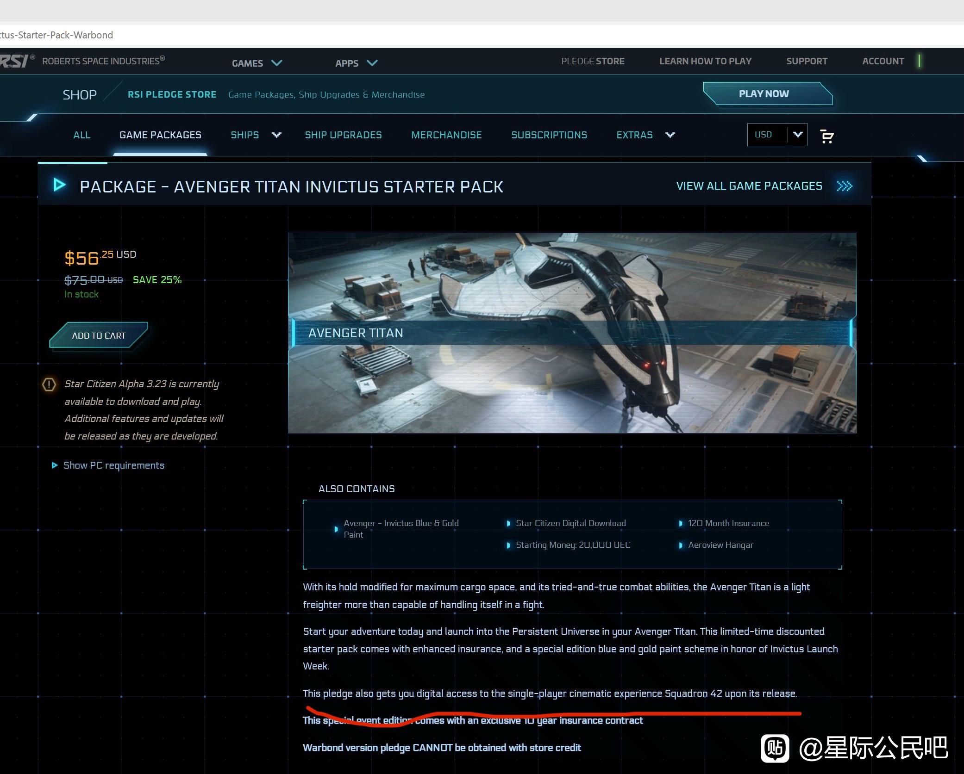The width and height of the screenshot is (964, 774).
Task: Open ACCOUNT in top navigation
Action: (x=883, y=61)
